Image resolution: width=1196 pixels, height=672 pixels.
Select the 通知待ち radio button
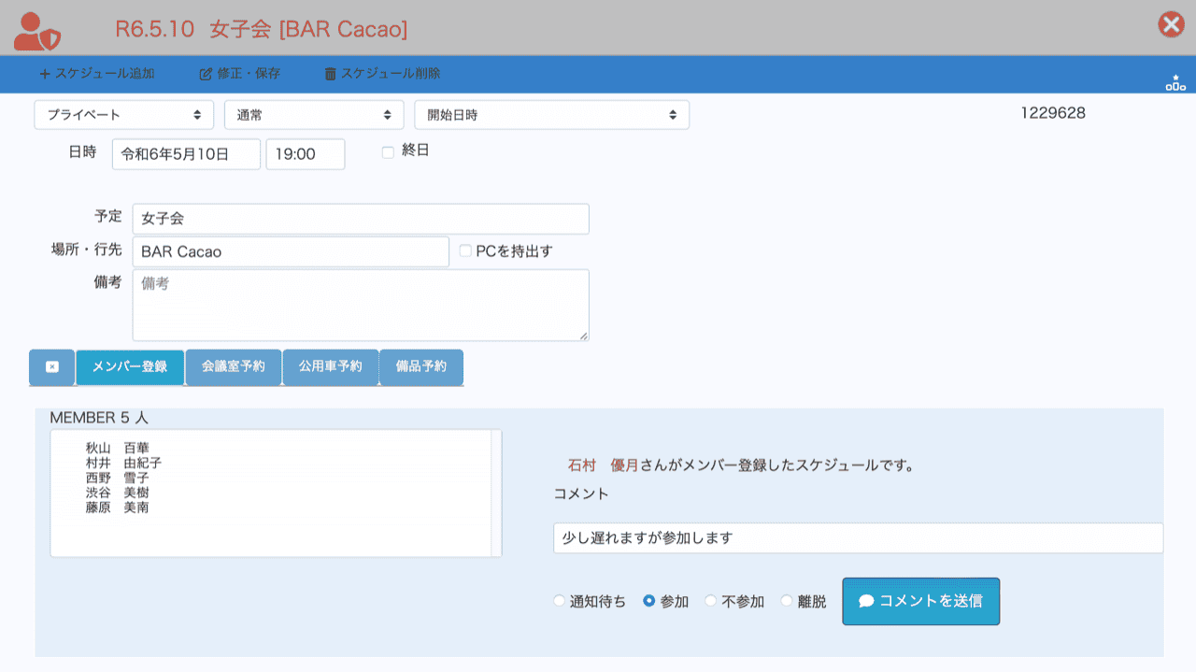tap(560, 602)
